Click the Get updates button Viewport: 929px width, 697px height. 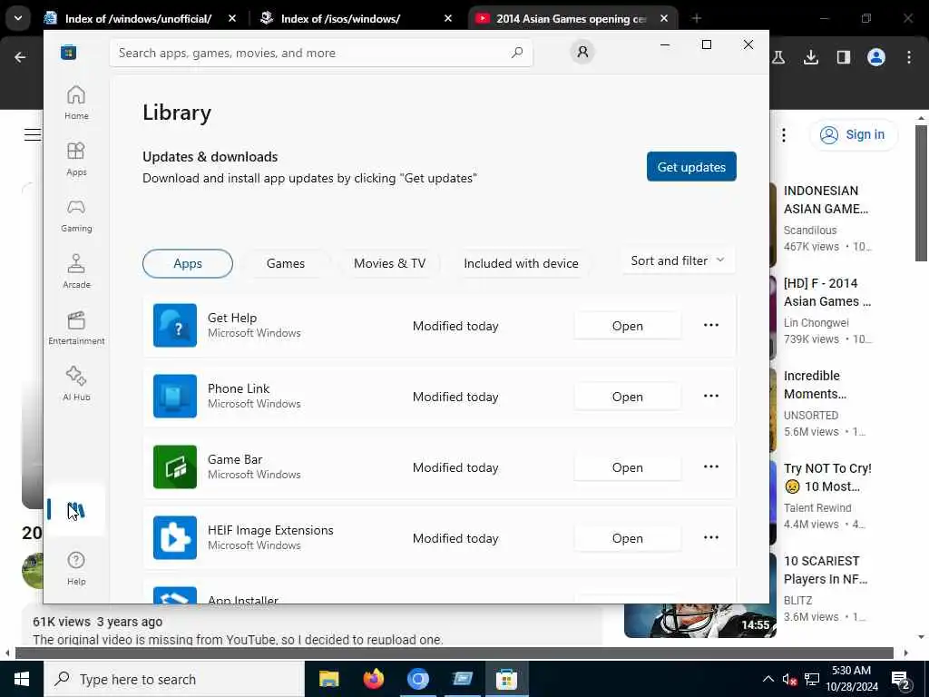[691, 167]
